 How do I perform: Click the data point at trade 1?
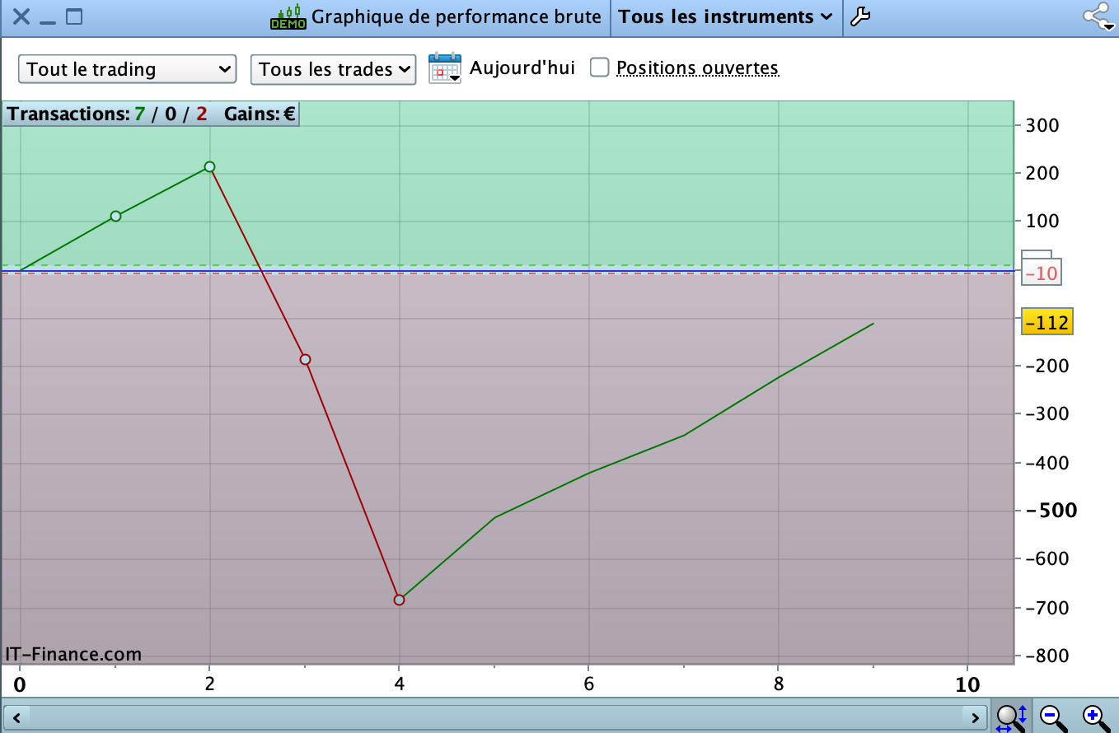click(x=115, y=216)
